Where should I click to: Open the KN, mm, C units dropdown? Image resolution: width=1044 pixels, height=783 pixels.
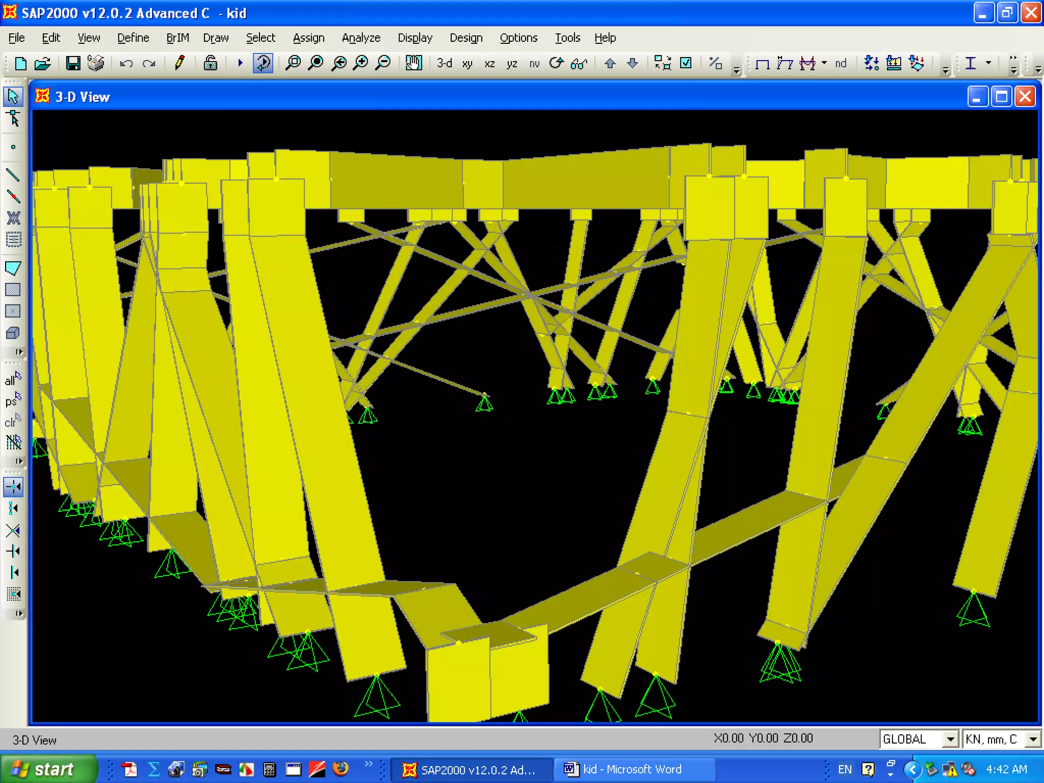coord(1033,739)
